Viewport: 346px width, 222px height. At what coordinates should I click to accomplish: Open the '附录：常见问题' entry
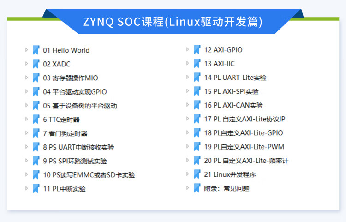tap(227, 189)
